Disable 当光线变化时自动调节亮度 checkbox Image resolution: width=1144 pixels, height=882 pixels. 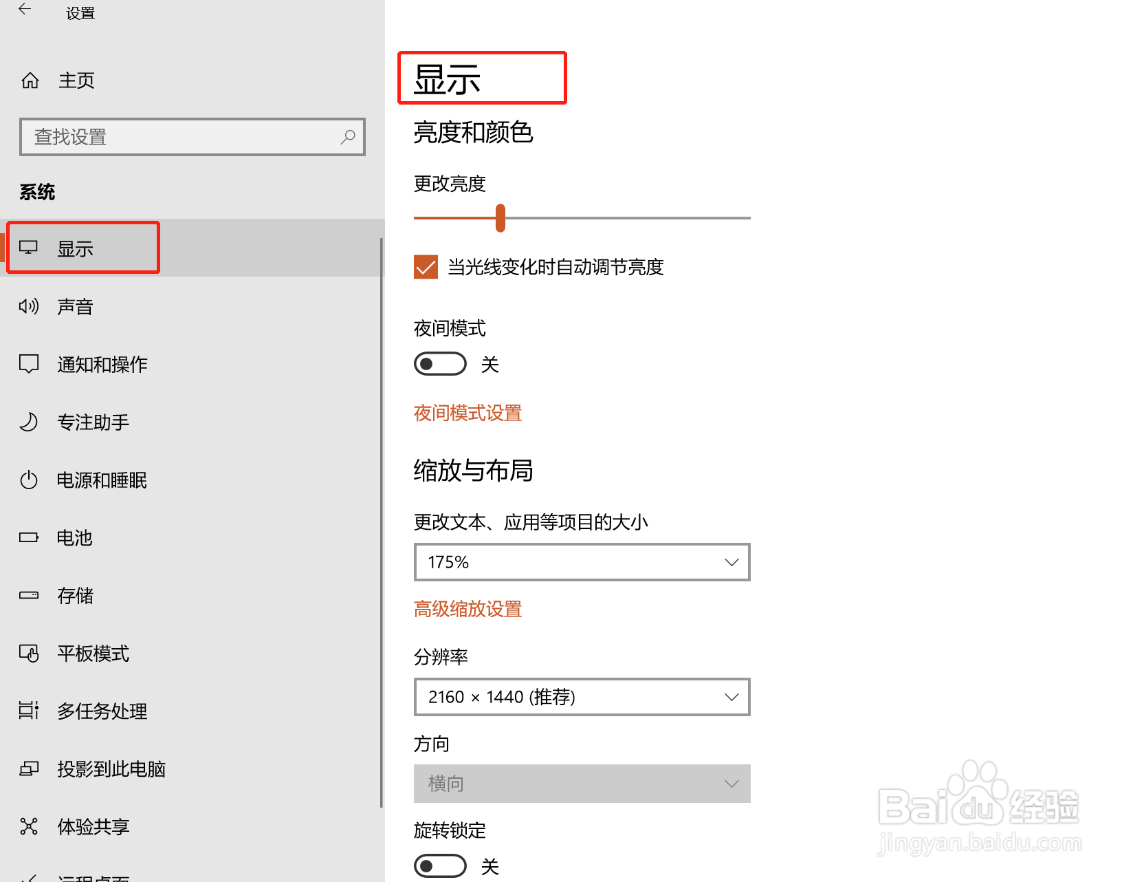point(425,267)
